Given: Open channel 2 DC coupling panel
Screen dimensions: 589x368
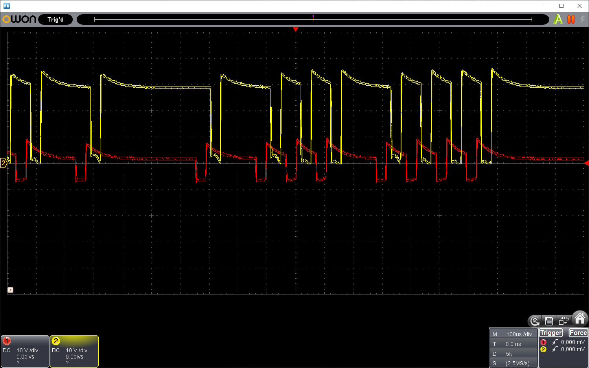Looking at the screenshot, I should tap(56, 350).
